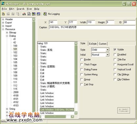Image resolution: width=137 pixels, height=124 pixels.
Task: Click the blue dialog-preview toolbar icon
Action: click(x=38, y=14)
